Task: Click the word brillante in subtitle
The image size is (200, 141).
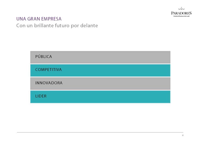Action: pos(44,26)
